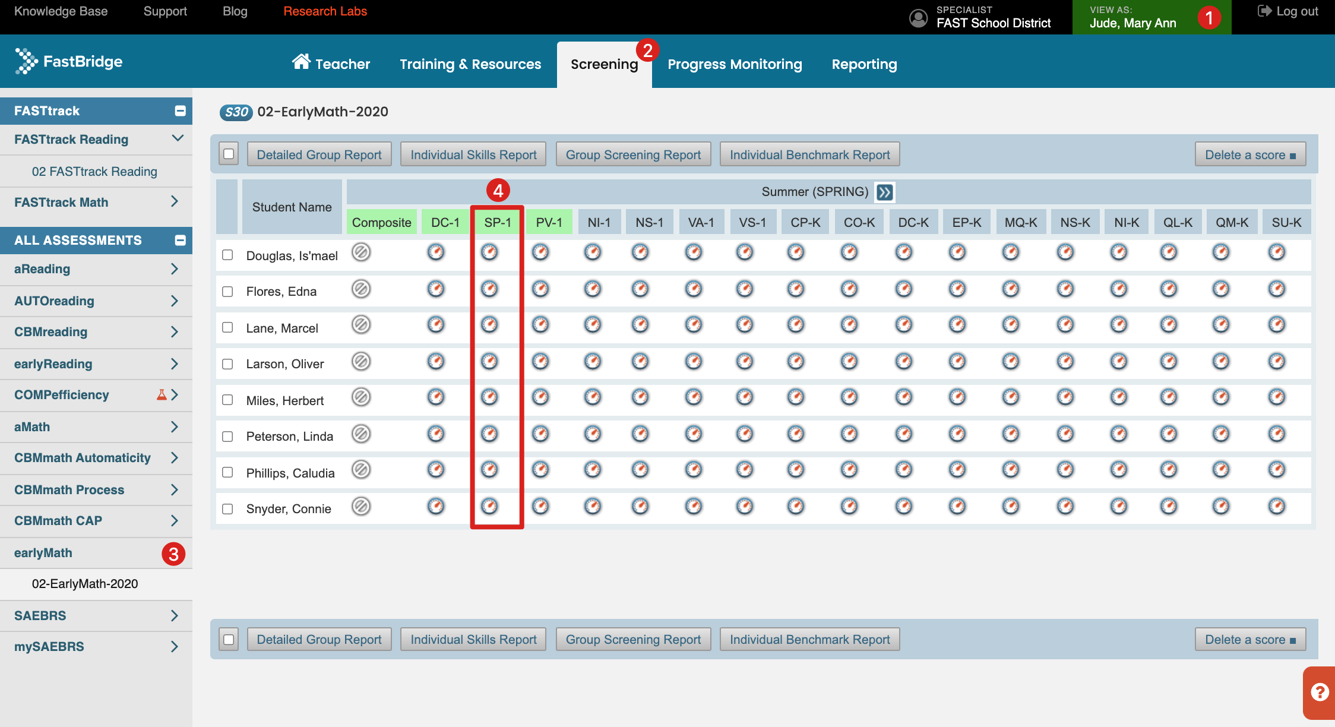Click top Group Screening Report button

click(x=633, y=154)
